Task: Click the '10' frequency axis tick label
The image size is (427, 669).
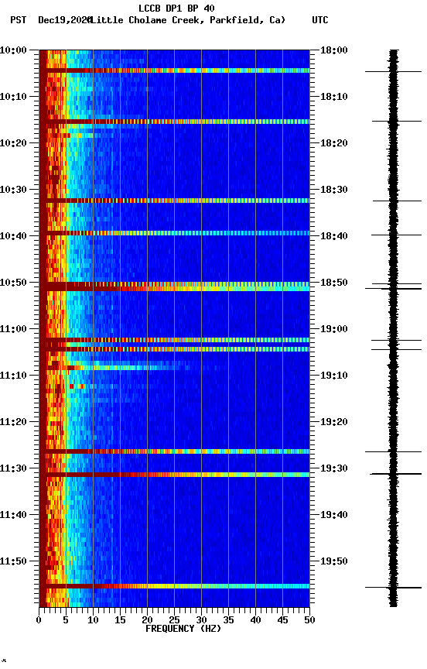Action: (x=93, y=620)
